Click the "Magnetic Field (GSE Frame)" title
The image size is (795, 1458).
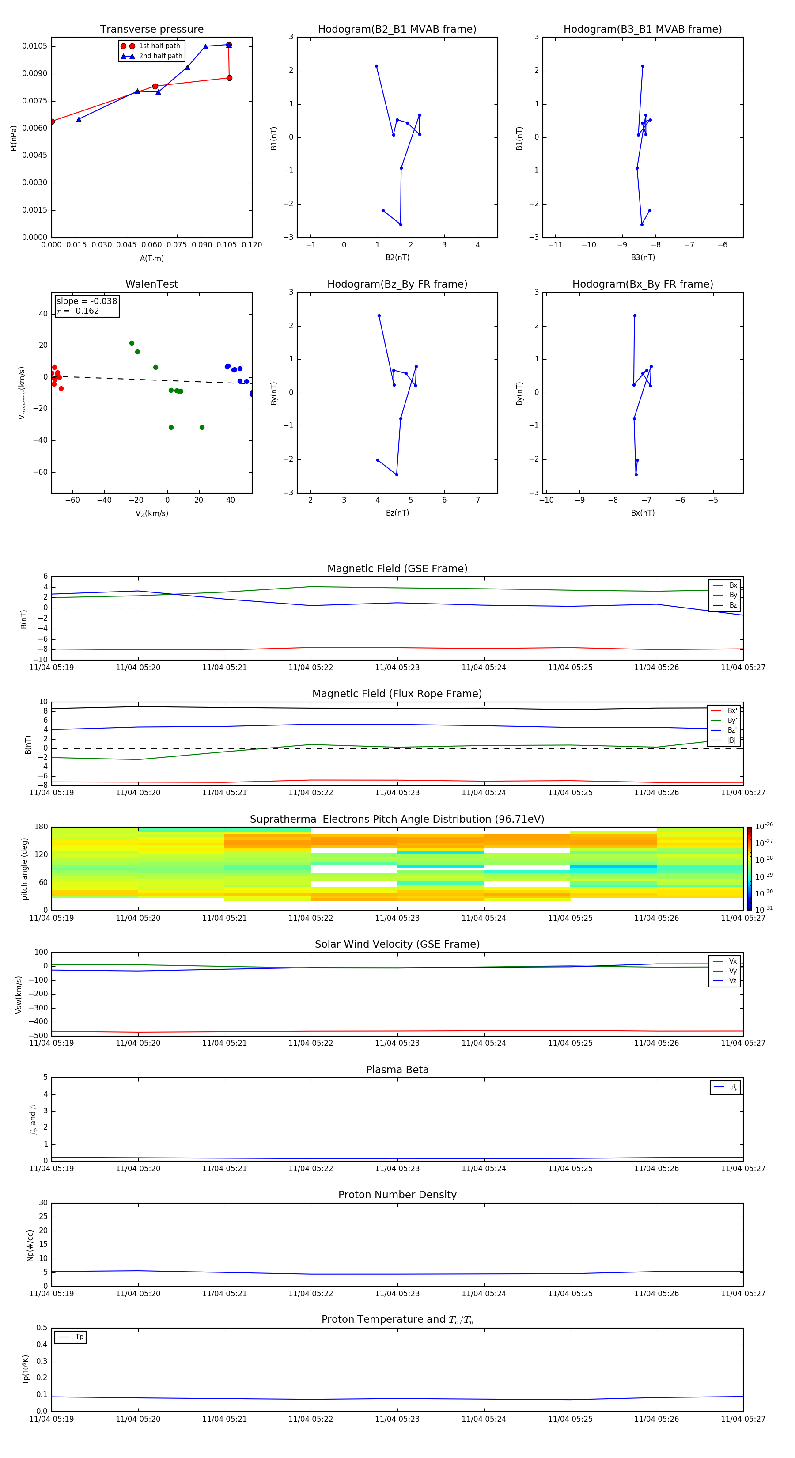[x=397, y=569]
